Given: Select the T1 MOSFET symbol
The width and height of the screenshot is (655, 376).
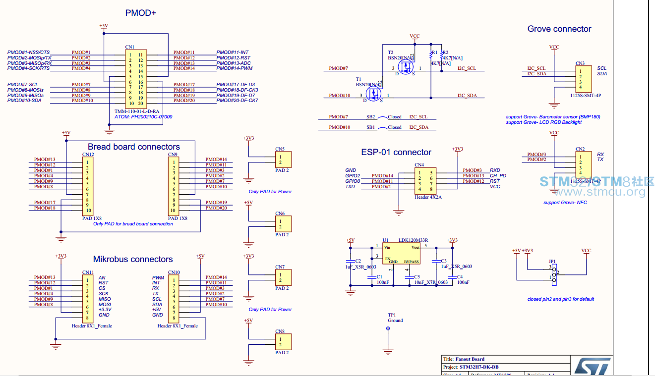Looking at the screenshot, I should point(373,94).
